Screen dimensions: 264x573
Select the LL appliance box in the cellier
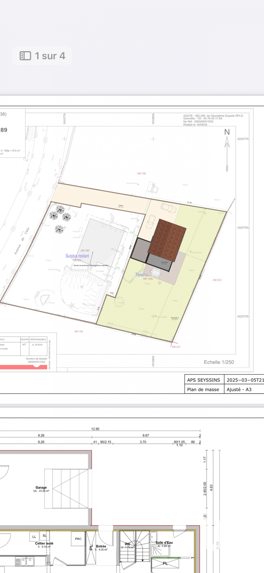(x=34, y=537)
